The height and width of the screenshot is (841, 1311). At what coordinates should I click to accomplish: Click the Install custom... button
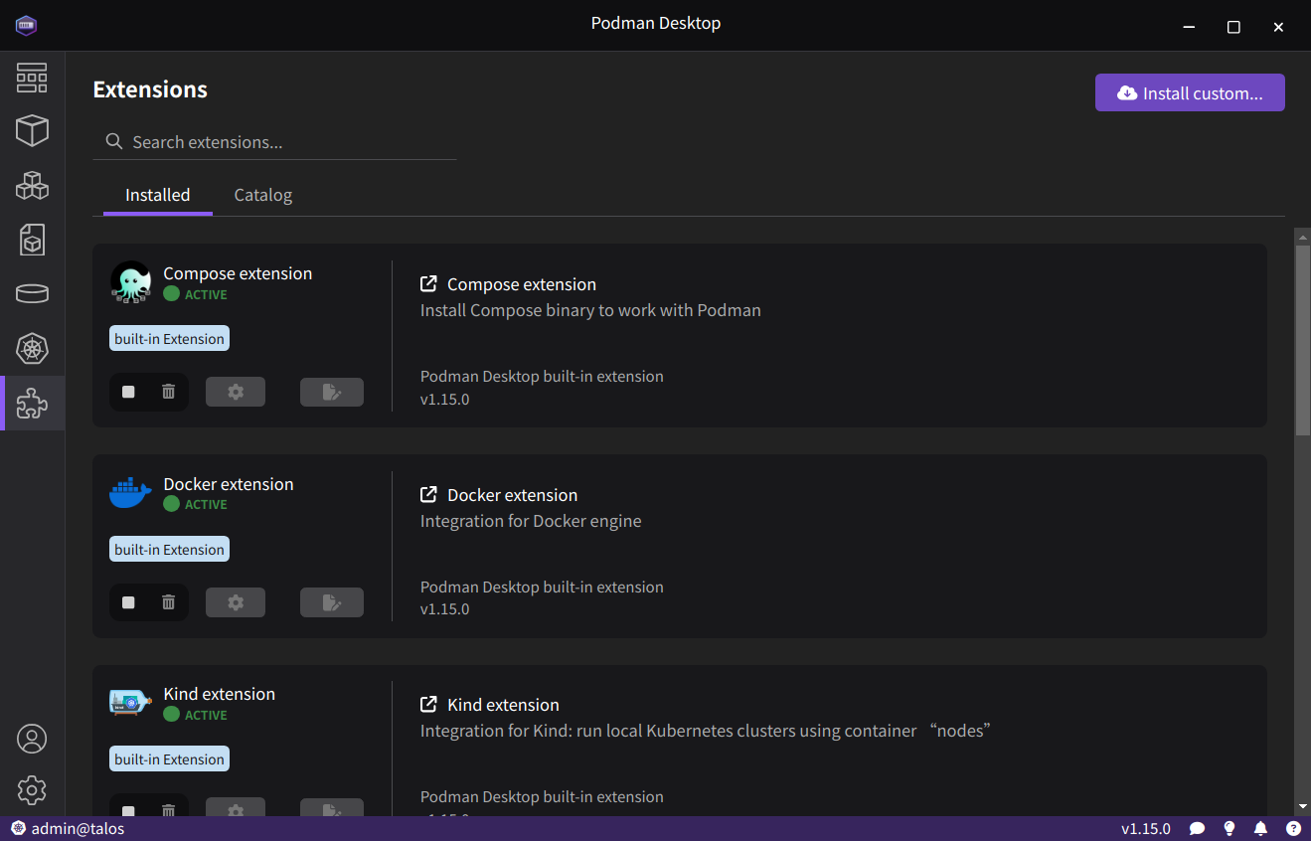click(x=1190, y=92)
